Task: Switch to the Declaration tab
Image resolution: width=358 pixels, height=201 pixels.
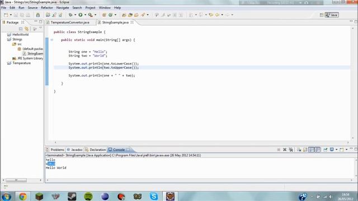Action: 96,150
